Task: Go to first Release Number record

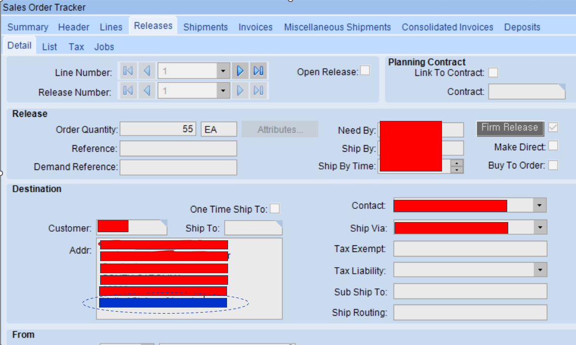Action: pyautogui.click(x=128, y=91)
